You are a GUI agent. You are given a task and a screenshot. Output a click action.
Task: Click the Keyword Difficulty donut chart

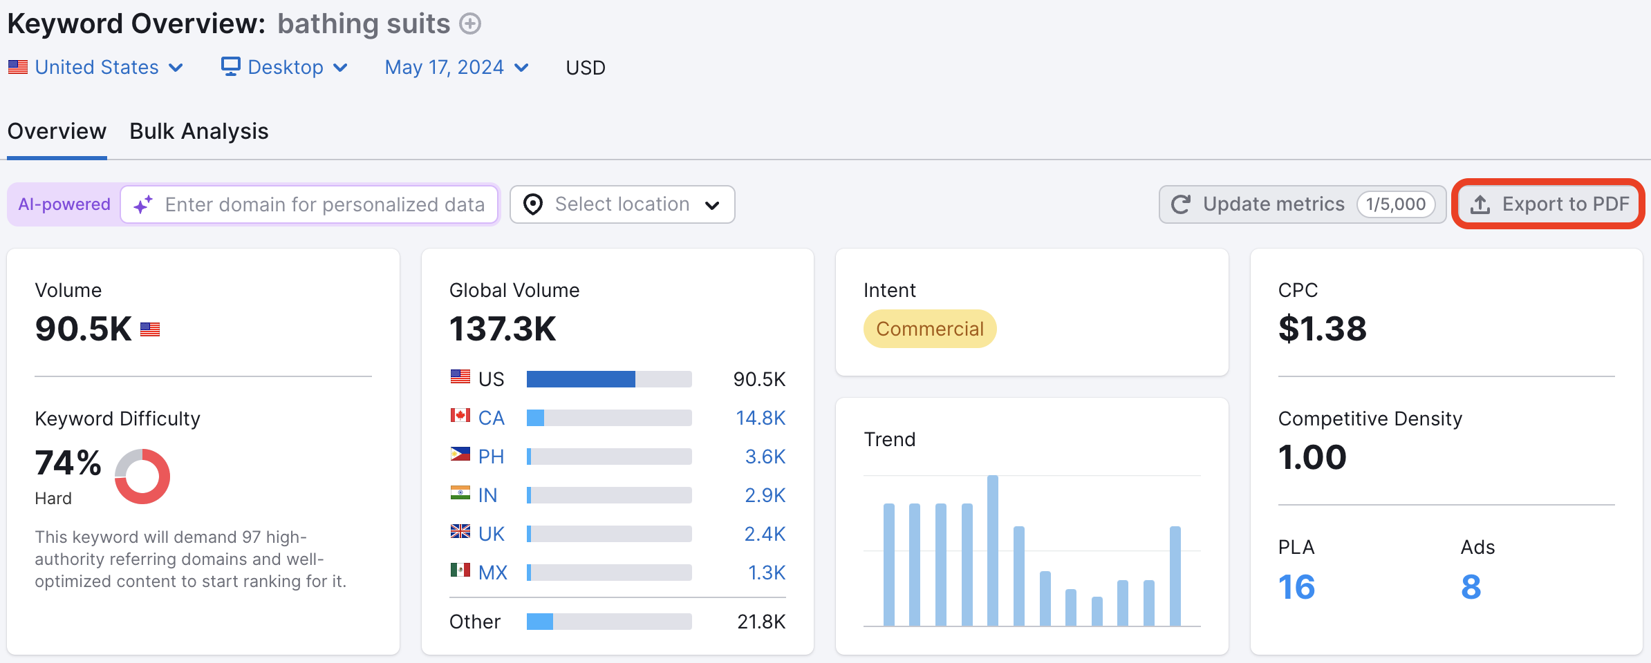(x=142, y=477)
